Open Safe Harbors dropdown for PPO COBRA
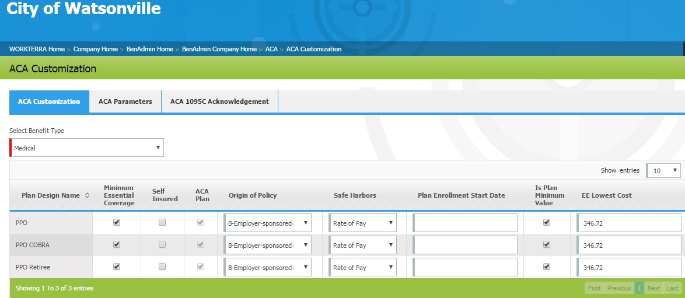Image resolution: width=685 pixels, height=298 pixels. pos(362,245)
